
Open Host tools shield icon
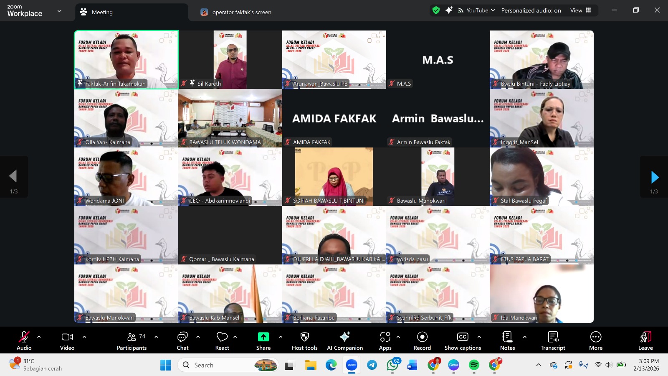point(304,340)
